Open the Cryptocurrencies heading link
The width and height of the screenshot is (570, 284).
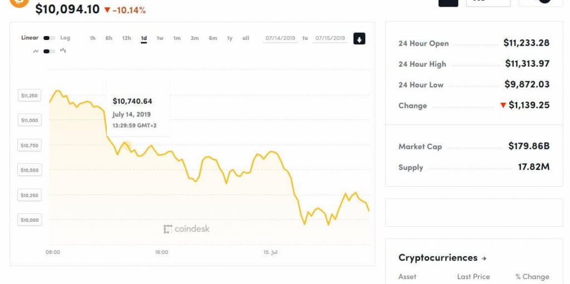[438, 258]
